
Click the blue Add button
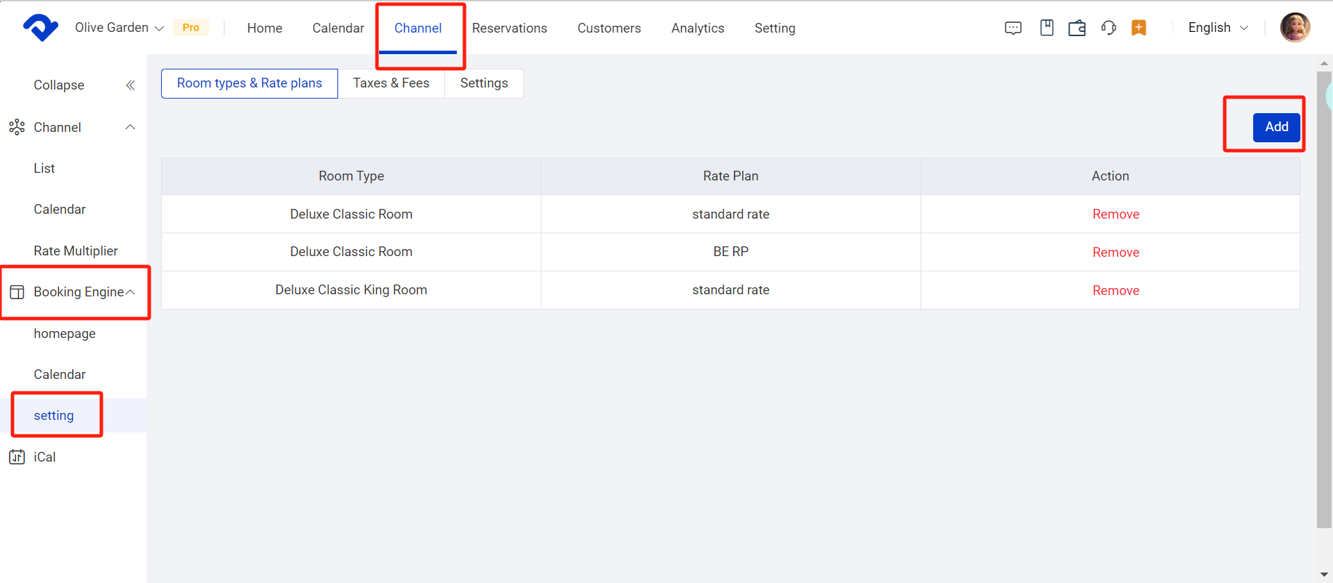pyautogui.click(x=1276, y=127)
